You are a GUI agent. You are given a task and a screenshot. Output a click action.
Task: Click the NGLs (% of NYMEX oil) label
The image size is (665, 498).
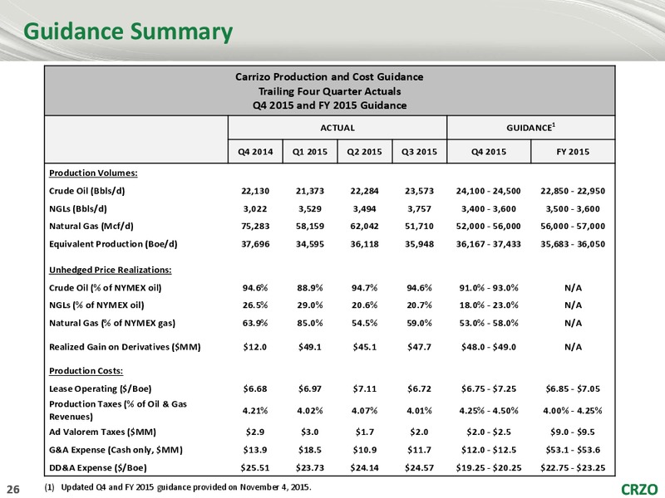(x=96, y=305)
